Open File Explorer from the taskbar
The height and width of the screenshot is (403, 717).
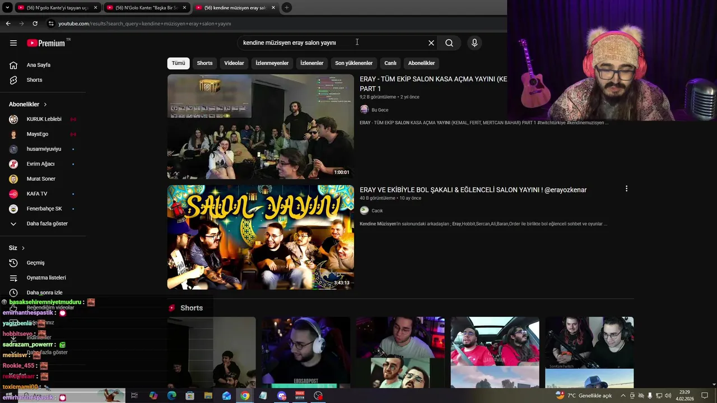point(208,396)
